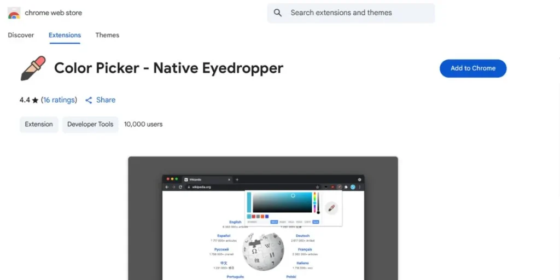The width and height of the screenshot is (560, 280).
Task: Click the Share link
Action: point(106,100)
